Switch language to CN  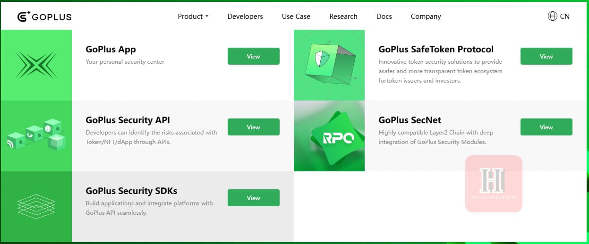point(564,17)
